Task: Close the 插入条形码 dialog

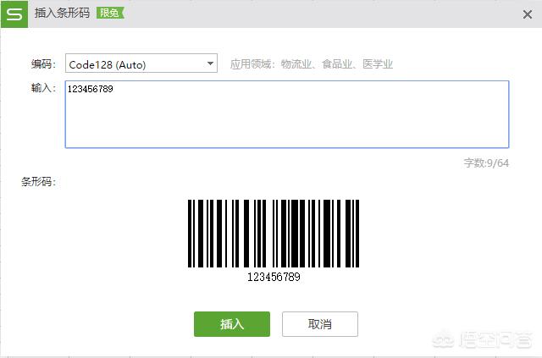Action: point(527,14)
